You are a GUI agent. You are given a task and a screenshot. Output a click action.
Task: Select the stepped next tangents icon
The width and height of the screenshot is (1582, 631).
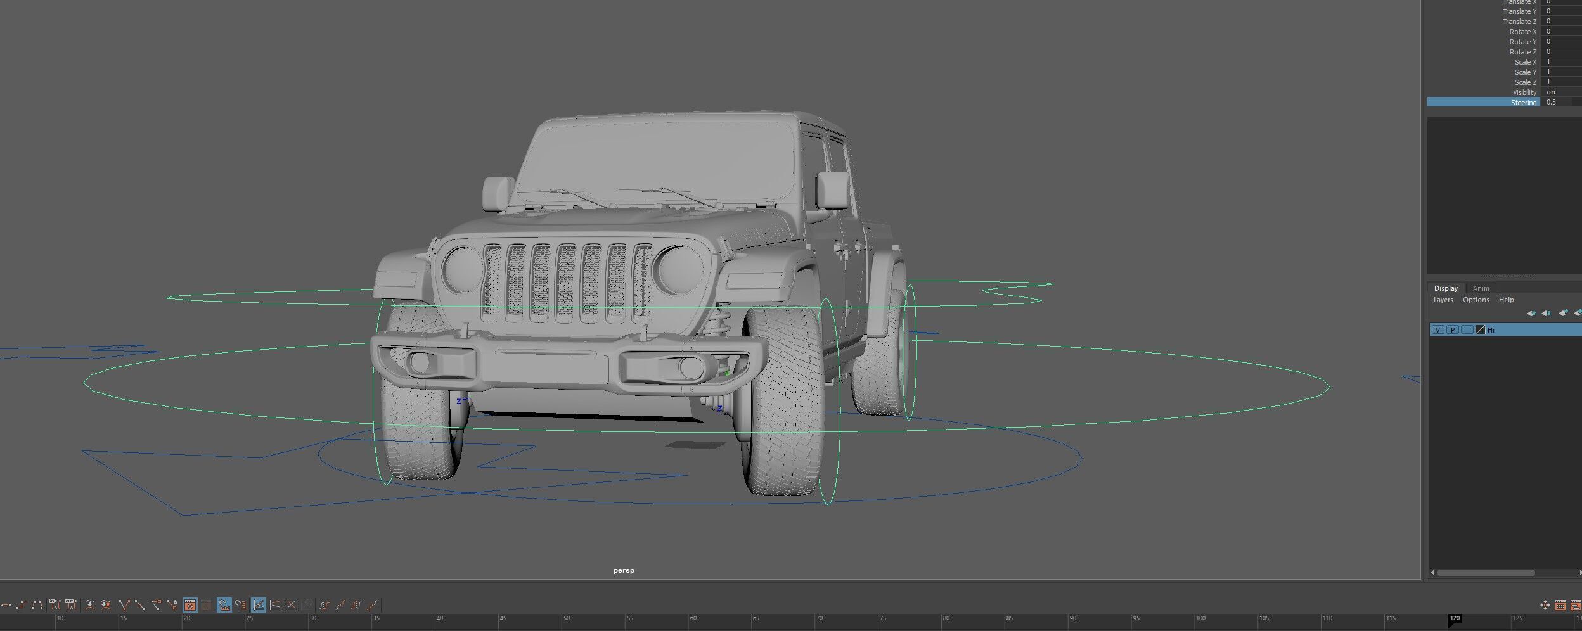pyautogui.click(x=37, y=605)
